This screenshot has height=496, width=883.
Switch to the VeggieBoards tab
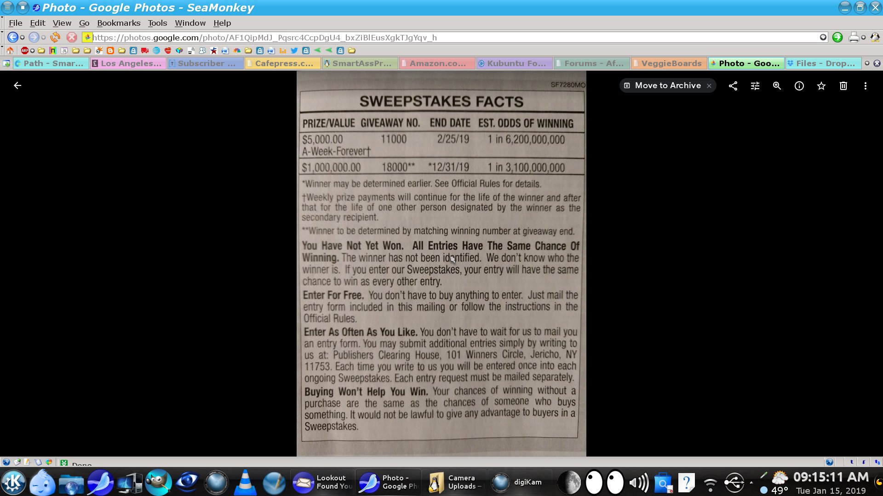pos(670,63)
